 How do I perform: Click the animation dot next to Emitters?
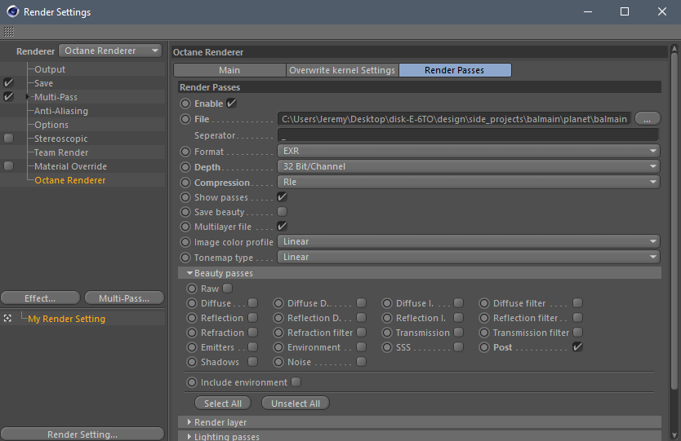tap(192, 347)
